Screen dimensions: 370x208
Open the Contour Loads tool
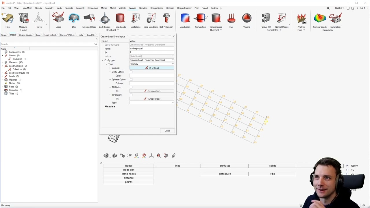320,21
